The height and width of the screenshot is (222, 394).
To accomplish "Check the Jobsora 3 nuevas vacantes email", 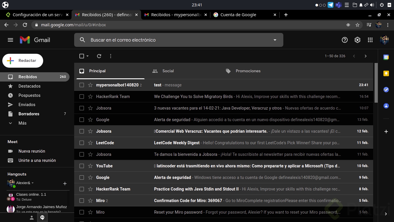I will tap(82, 108).
